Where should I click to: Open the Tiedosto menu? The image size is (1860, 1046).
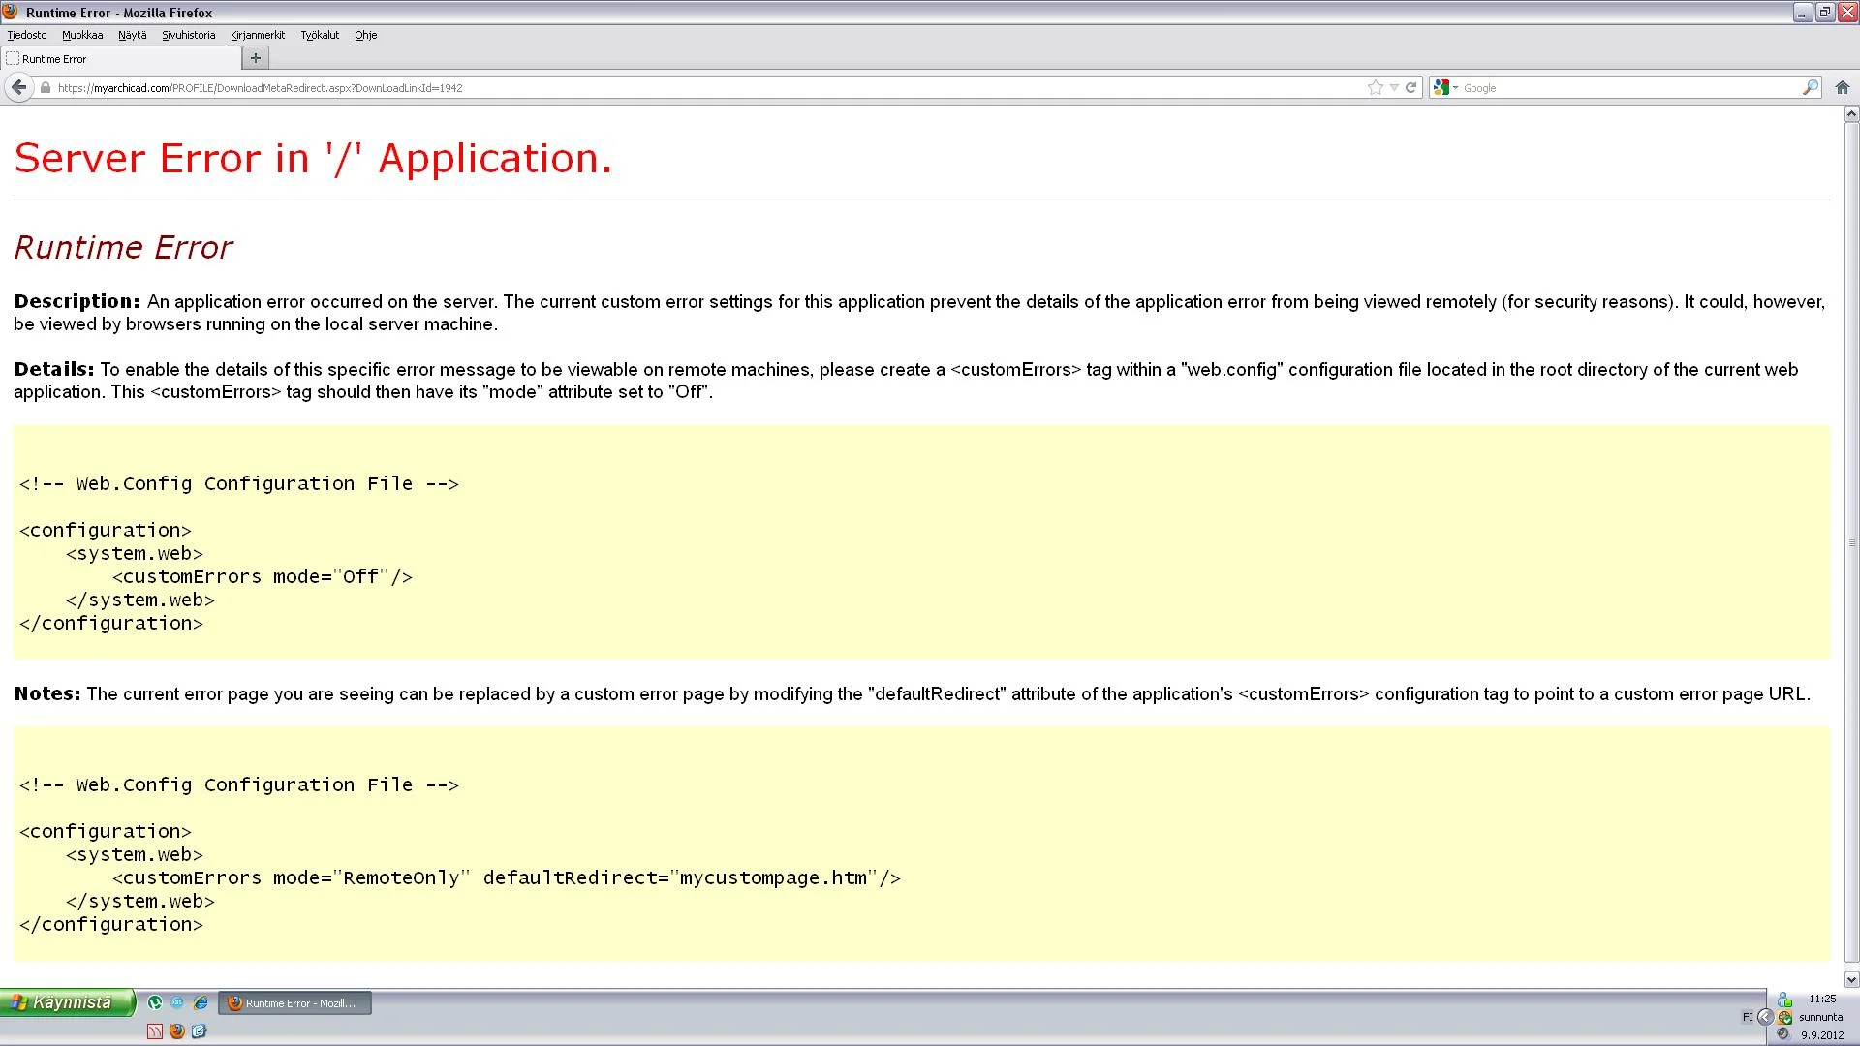(x=27, y=35)
